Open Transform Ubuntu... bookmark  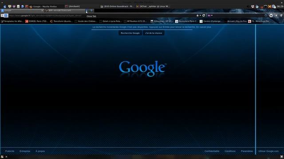(61, 21)
